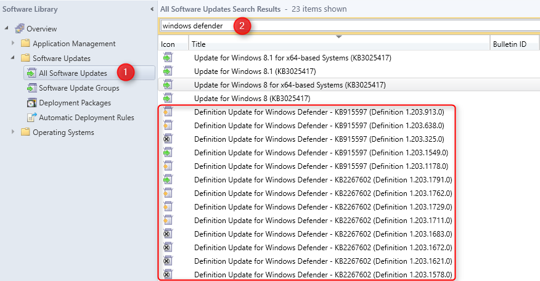Click icon for Update for Windows 8.1 (KB3025417)
The height and width of the screenshot is (281, 540).
tap(168, 71)
